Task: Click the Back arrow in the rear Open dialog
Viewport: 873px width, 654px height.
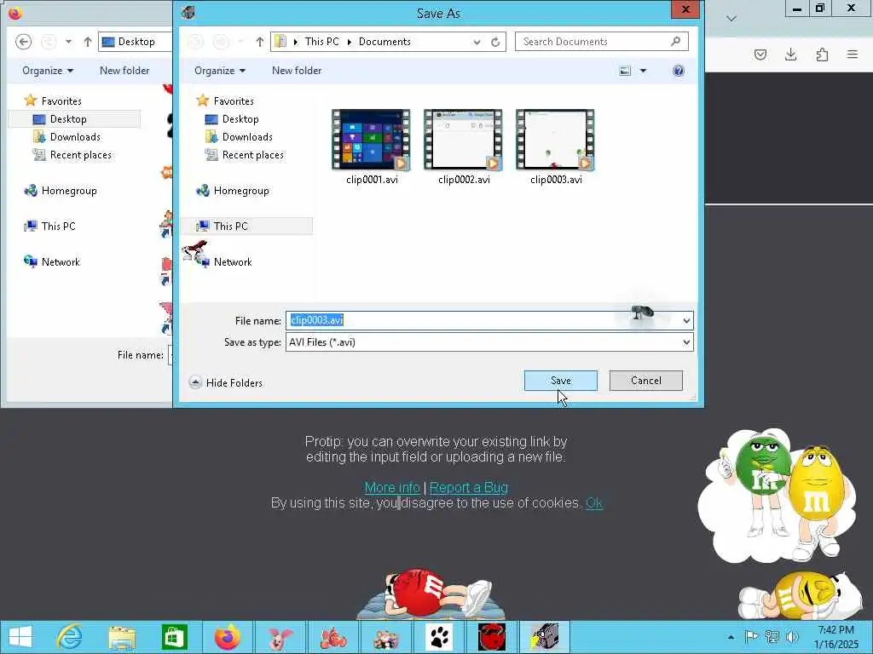Action: (x=23, y=42)
